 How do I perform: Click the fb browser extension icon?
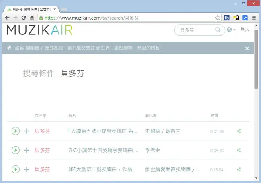pyautogui.click(x=227, y=18)
